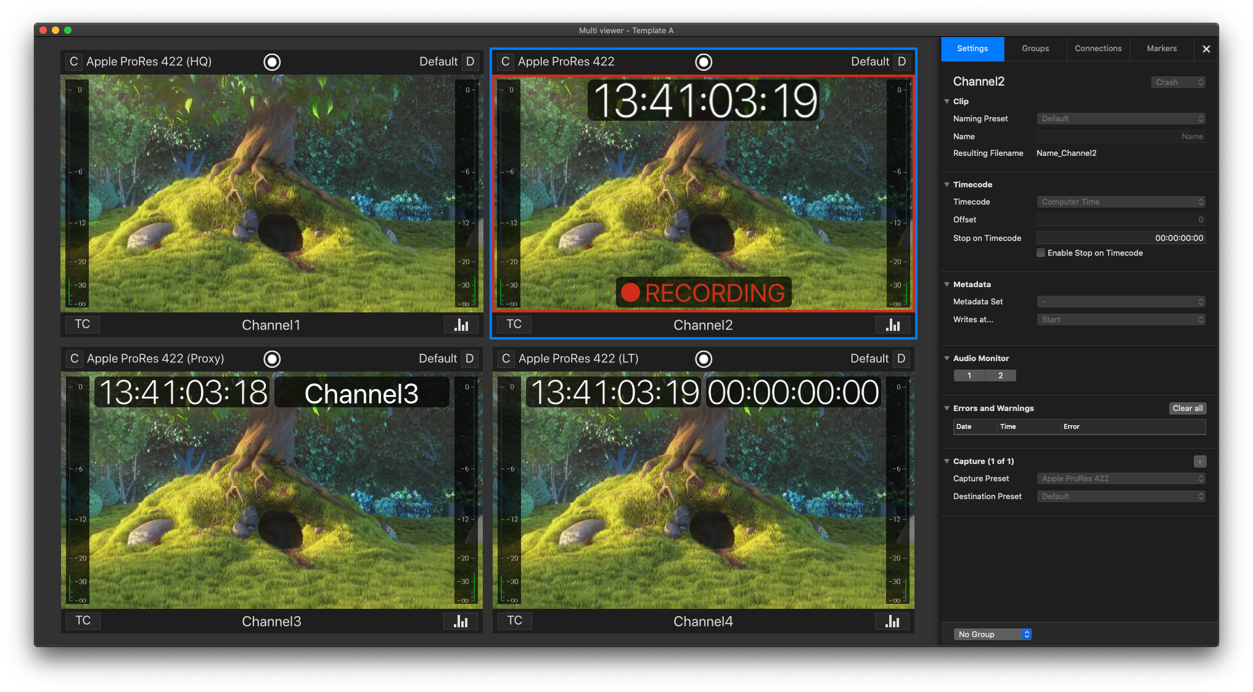Image resolution: width=1253 pixels, height=692 pixels.
Task: Toggle Channel4 TC timecode overlay
Action: tap(515, 621)
